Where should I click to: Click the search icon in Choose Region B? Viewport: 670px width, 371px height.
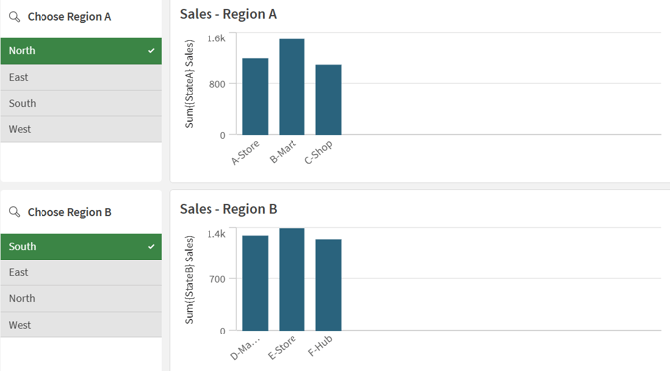coord(14,212)
